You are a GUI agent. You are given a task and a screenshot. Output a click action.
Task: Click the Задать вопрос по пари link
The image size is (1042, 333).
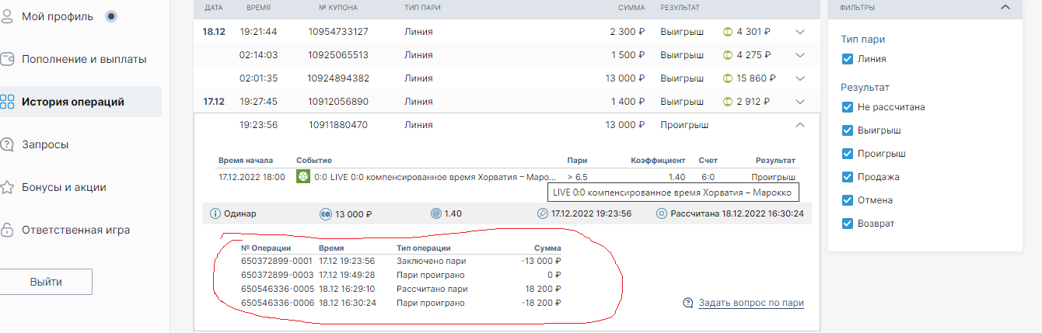click(750, 303)
